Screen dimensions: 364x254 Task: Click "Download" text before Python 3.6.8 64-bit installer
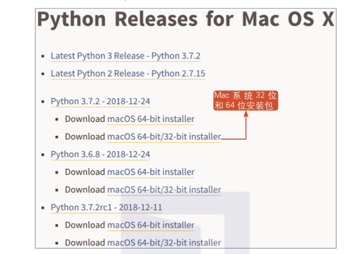coord(85,172)
